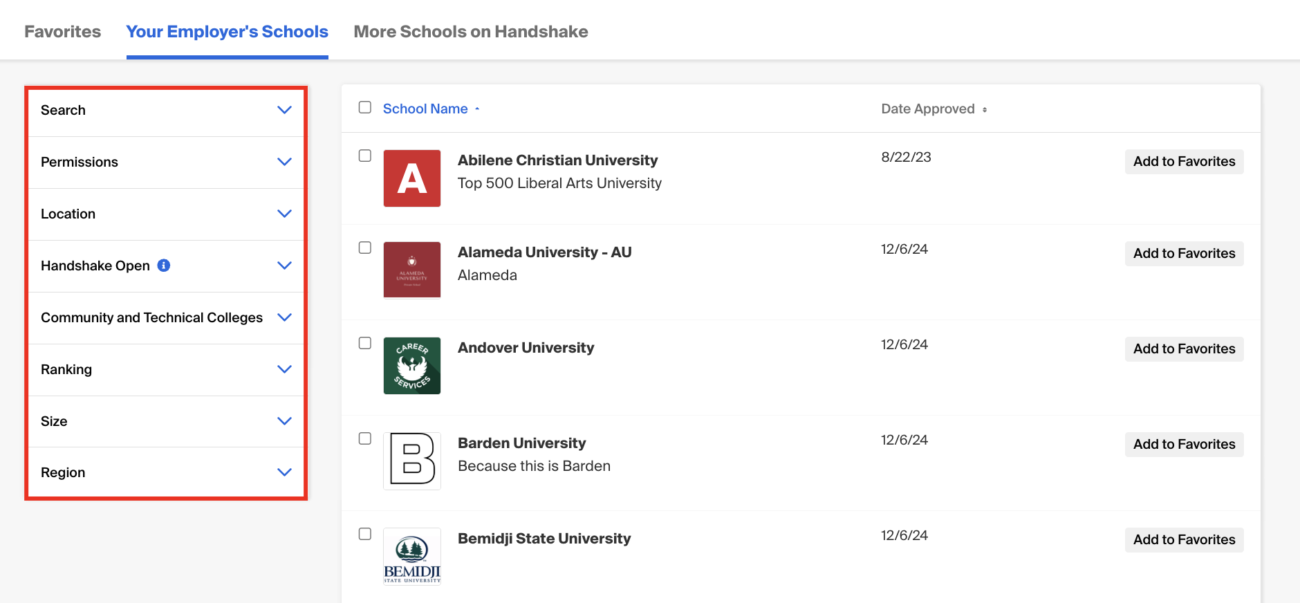Expand the Size filter chevron
Image resolution: width=1300 pixels, height=603 pixels.
pos(284,421)
